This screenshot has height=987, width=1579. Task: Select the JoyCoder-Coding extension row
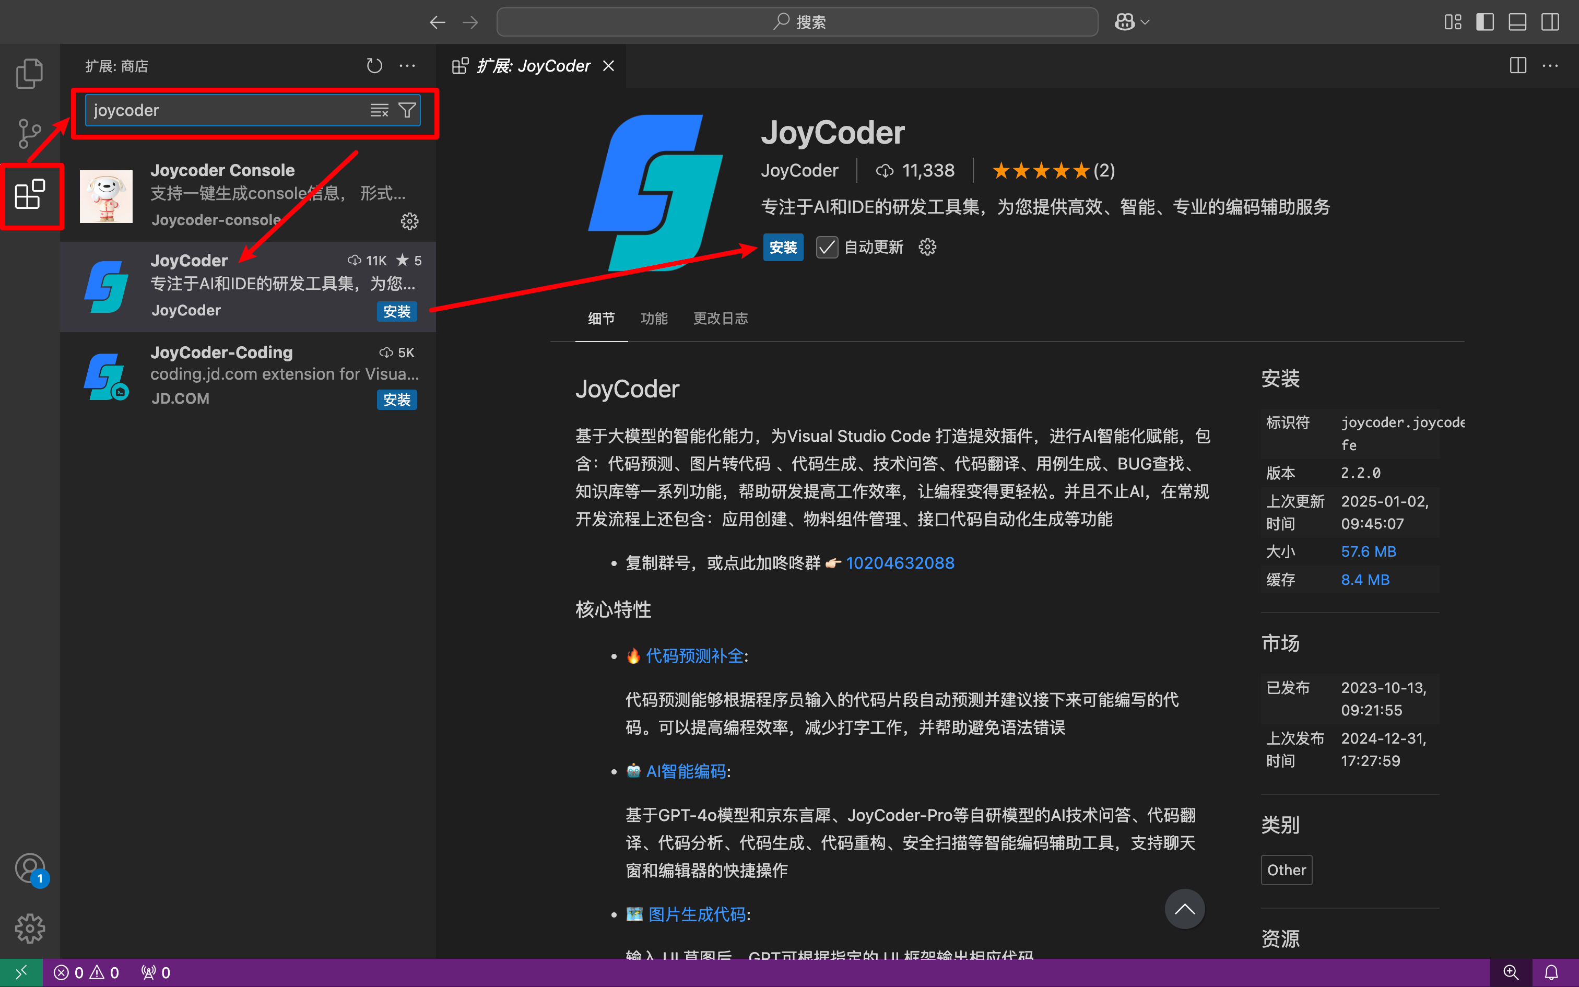point(248,376)
